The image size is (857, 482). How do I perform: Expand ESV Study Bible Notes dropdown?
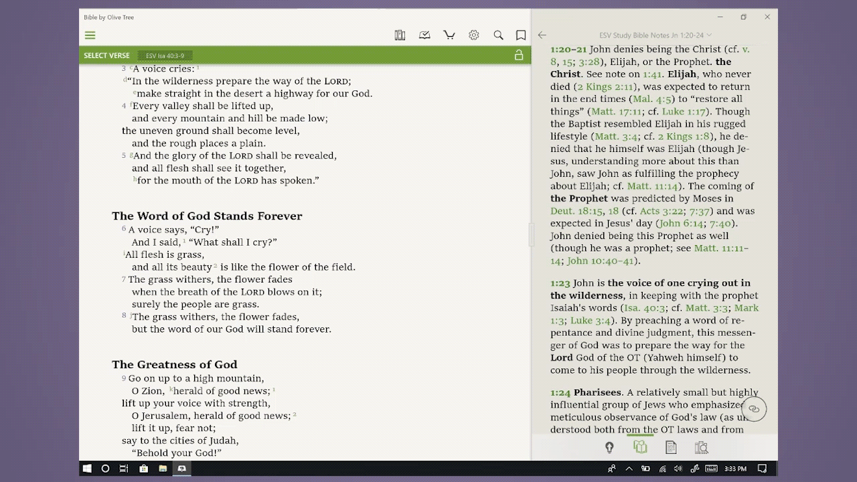[655, 35]
